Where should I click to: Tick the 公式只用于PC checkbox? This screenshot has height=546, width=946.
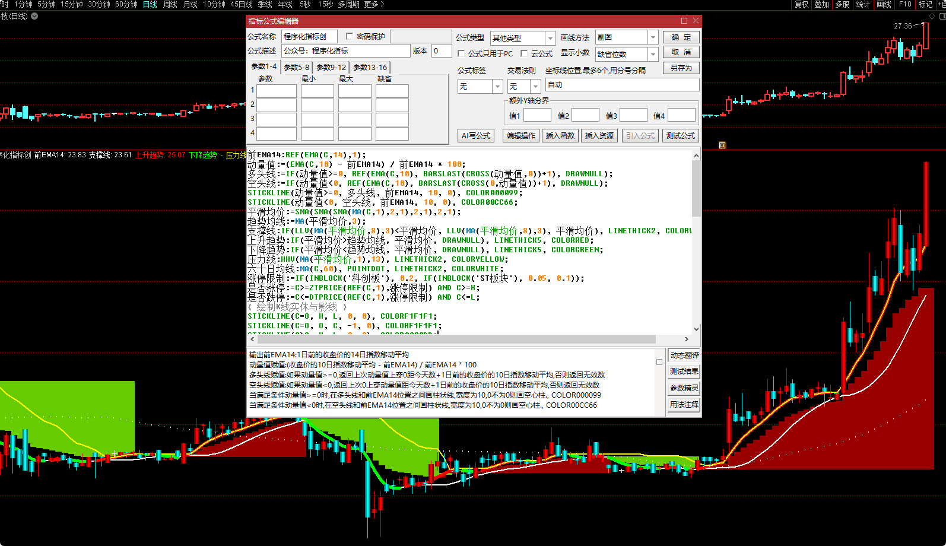pyautogui.click(x=462, y=54)
